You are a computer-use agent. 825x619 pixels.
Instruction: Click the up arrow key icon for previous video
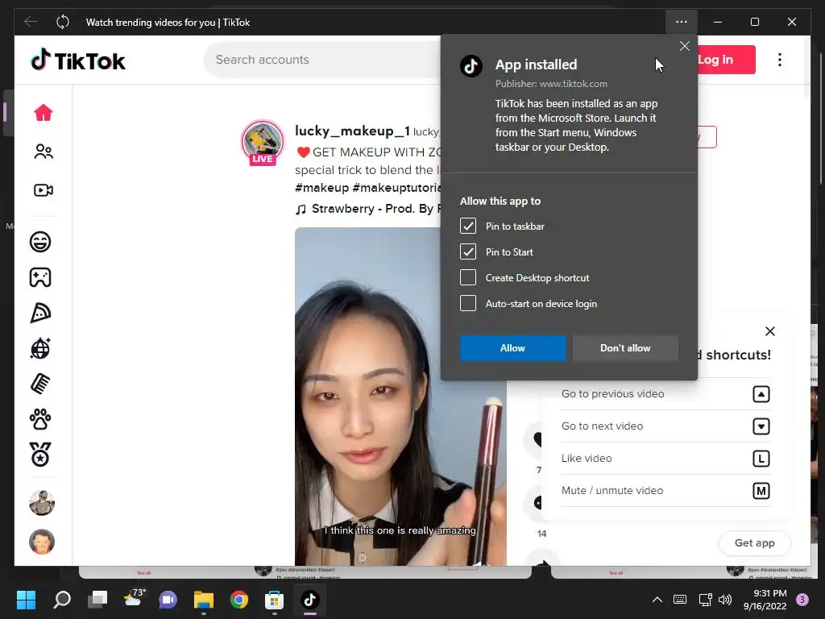pyautogui.click(x=761, y=394)
